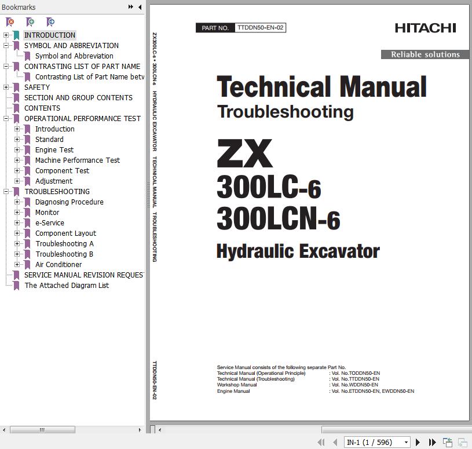Viewport: 472px width, 449px height.
Task: Expand the Troubleshooting A bookmark
Action: [x=17, y=244]
